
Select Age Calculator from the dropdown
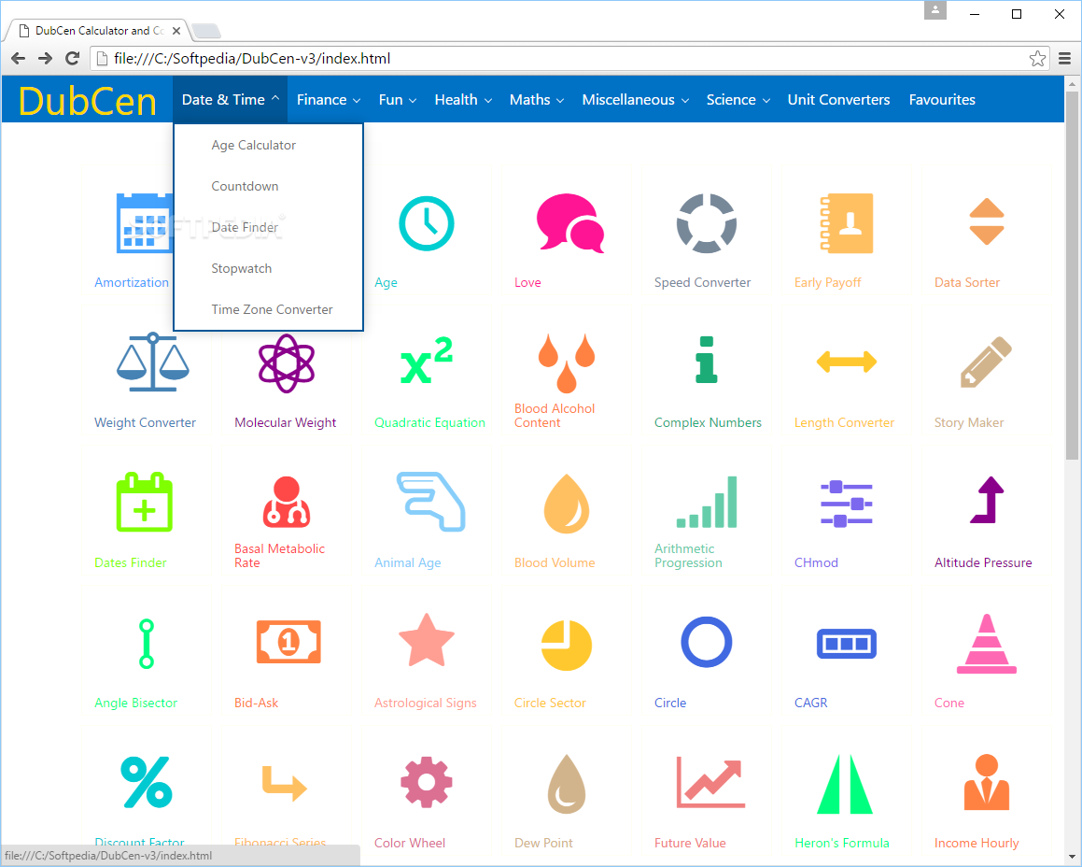[x=269, y=145]
